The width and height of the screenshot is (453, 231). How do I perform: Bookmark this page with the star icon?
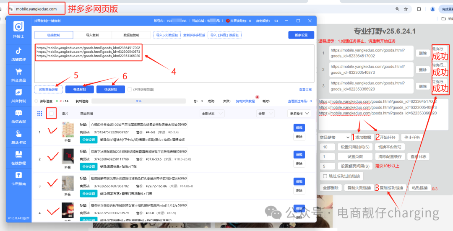(x=406, y=9)
